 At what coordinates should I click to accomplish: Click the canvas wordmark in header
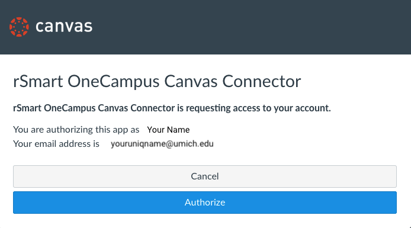coord(64,27)
